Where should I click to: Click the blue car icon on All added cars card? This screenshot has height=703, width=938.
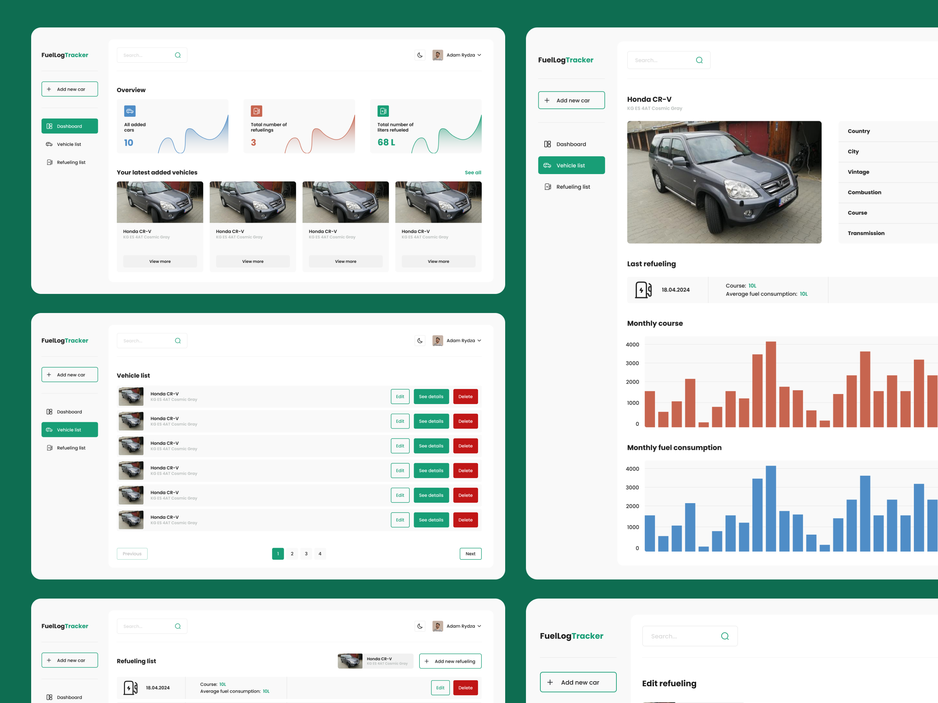[130, 111]
